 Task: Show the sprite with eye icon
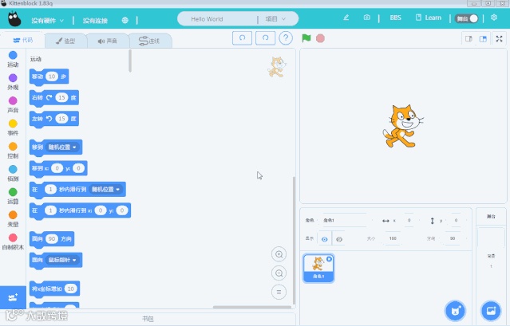pos(324,239)
